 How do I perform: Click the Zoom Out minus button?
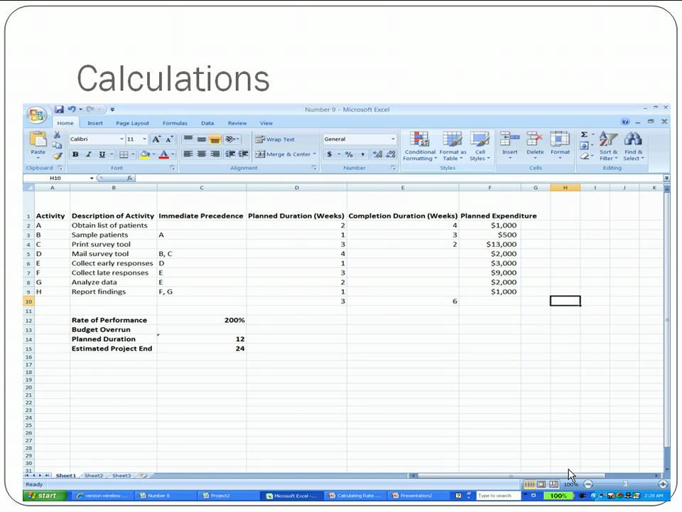(x=588, y=484)
